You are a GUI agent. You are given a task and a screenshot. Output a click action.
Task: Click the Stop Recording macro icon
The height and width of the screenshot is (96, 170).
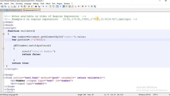pyautogui.click(x=86, y=6)
